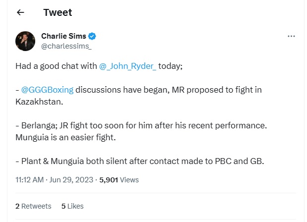The image size is (307, 222).
Task: Open the three-dot more options menu
Action: click(x=292, y=37)
